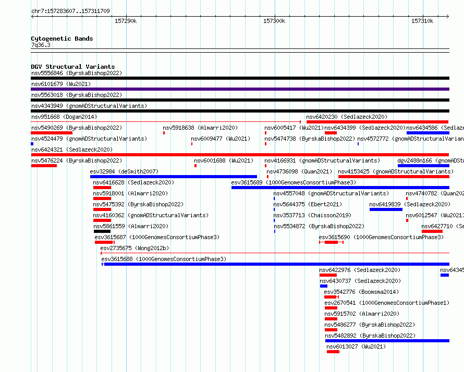Image resolution: width=464 pixels, height=372 pixels.
Task: Select the 7q36.3 band label
Action: pos(41,45)
